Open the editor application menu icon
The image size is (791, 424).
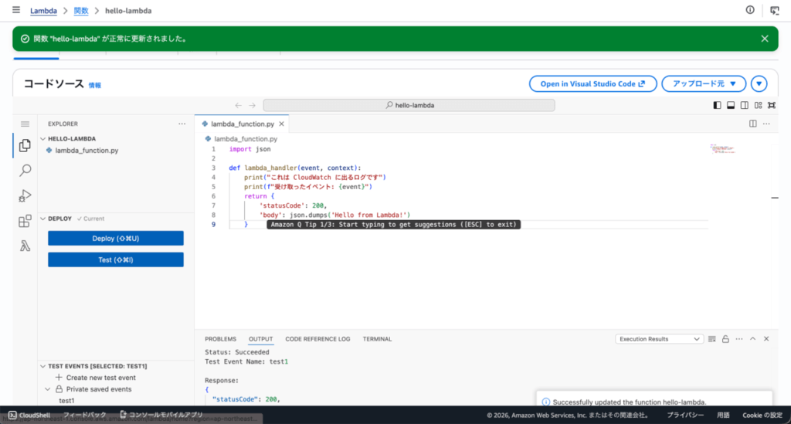[25, 124]
